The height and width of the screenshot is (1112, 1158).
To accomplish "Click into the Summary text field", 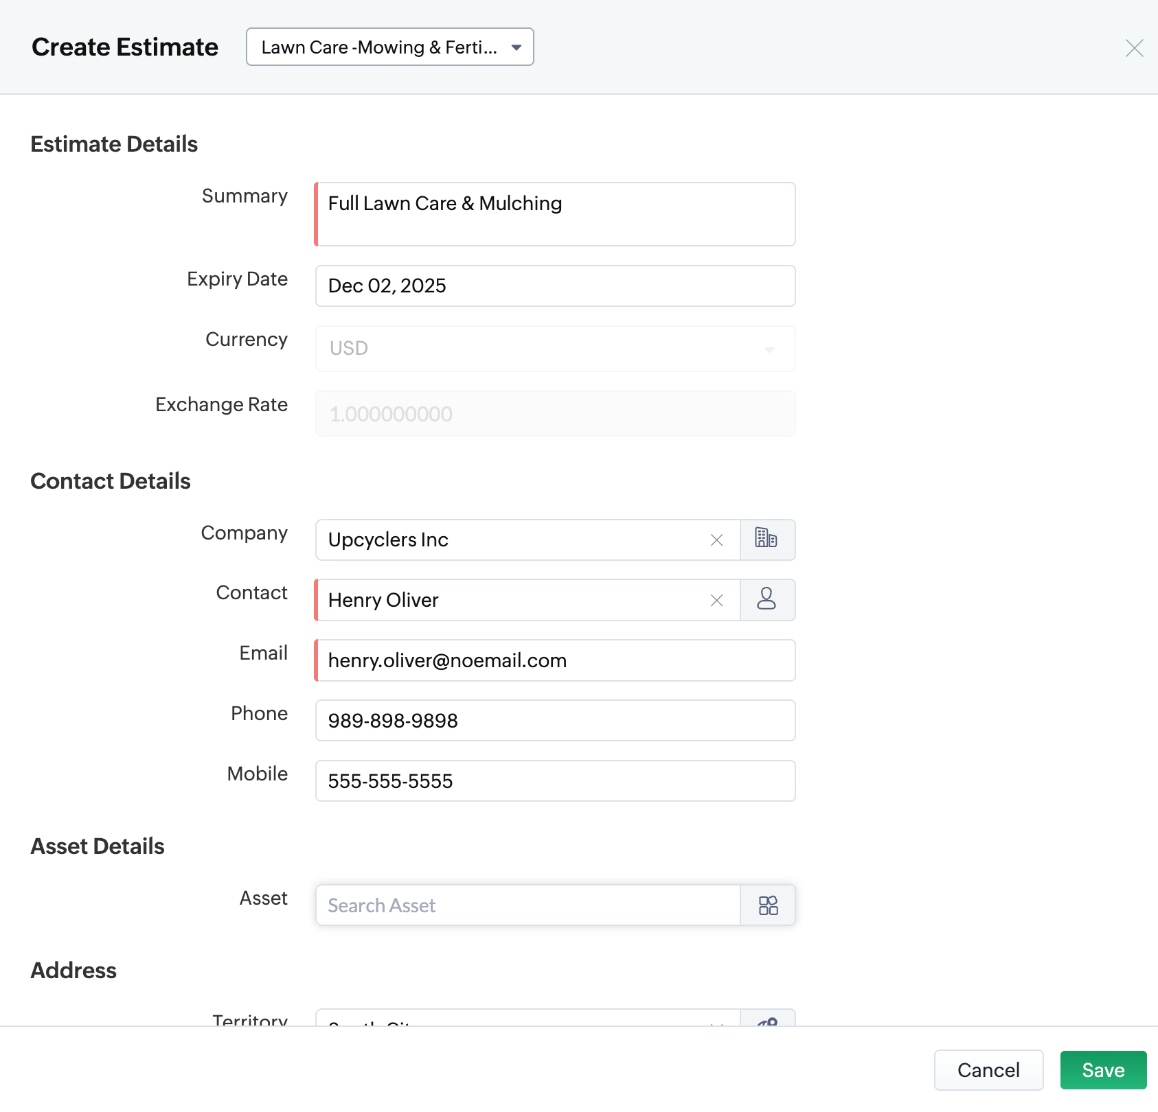I will 555,214.
